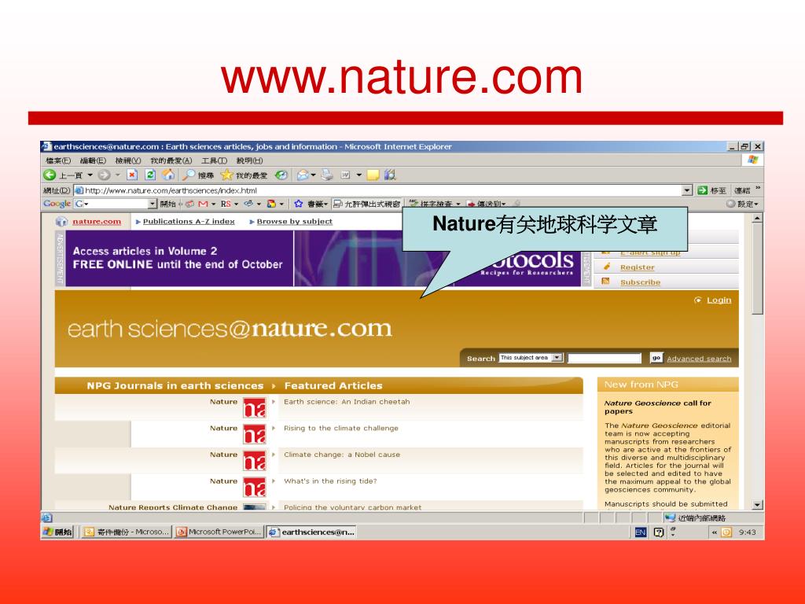Expand the Edit document dropdown arrow

click(358, 175)
